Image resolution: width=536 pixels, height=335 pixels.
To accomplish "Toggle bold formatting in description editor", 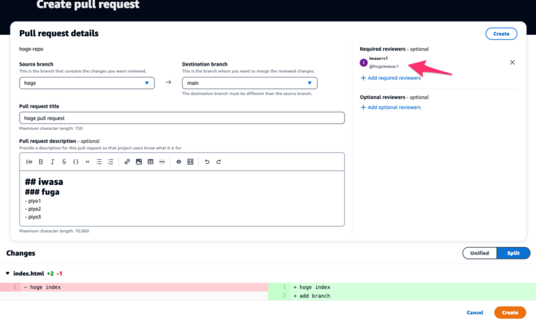I will click(x=40, y=162).
